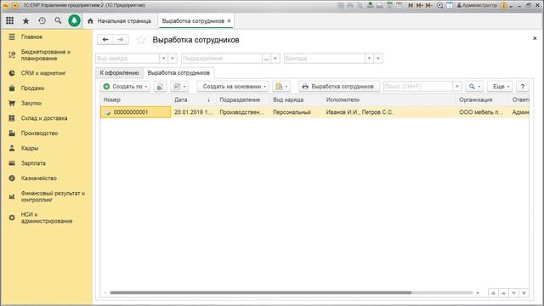Click the НСИ и администрирование gear icon

(x=12, y=218)
